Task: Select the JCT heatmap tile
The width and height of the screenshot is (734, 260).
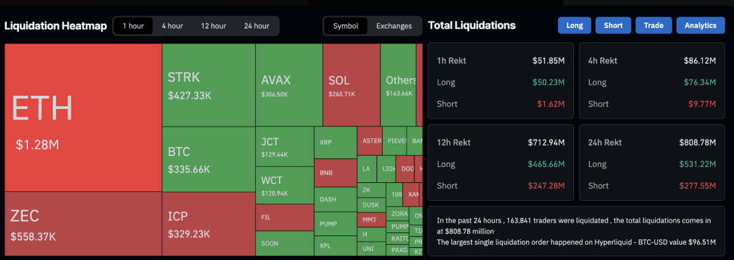Action: click(x=285, y=146)
